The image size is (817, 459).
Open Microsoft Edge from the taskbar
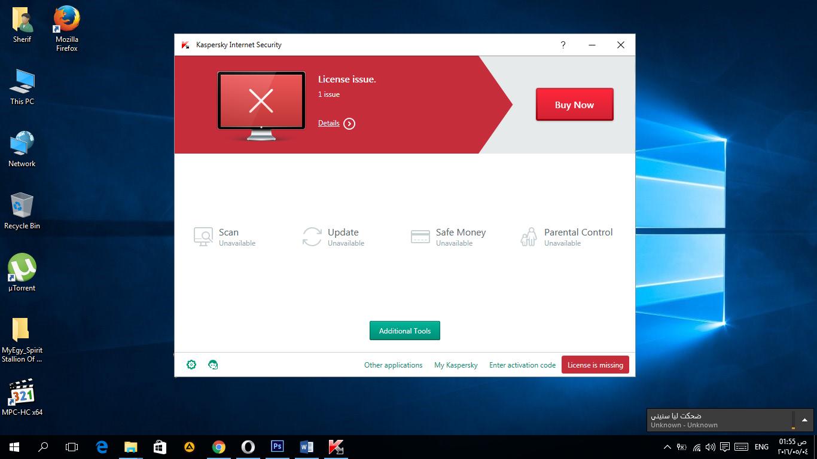(x=102, y=446)
